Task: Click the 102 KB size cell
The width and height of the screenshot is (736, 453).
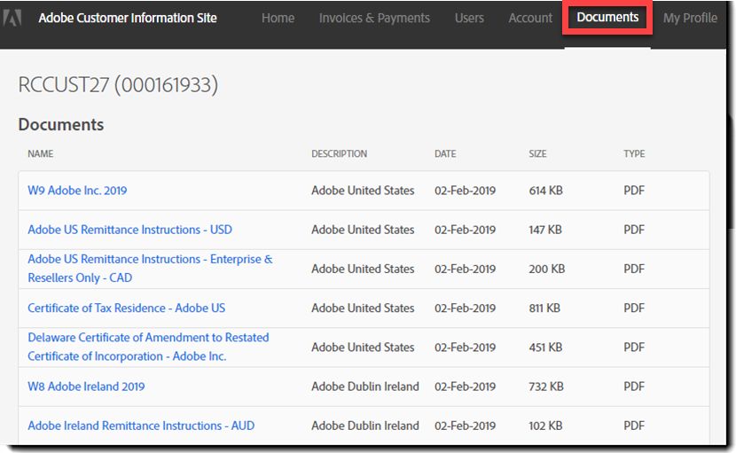Action: (x=545, y=426)
